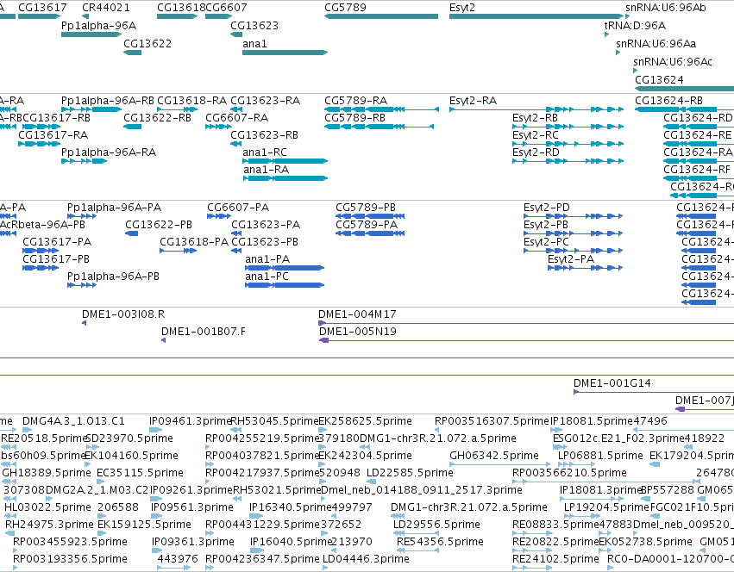The width and height of the screenshot is (734, 572).
Task: Click the ana1 gene bar
Action: tap(285, 53)
